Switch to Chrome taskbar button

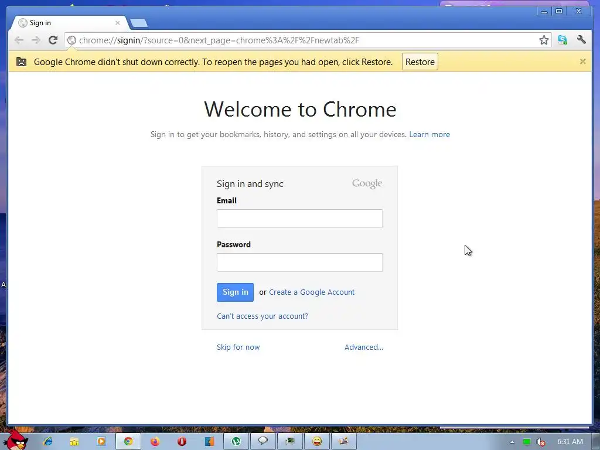click(128, 442)
